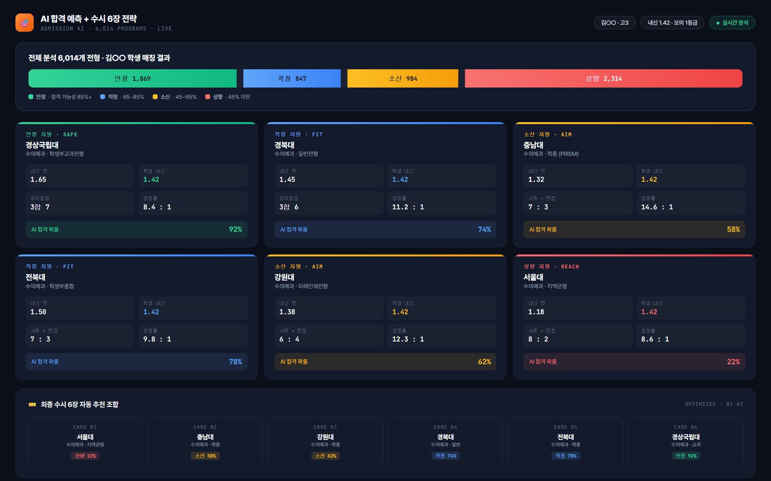Screen dimensions: 771x481
Task: Click the 78% AI 합격 확률 bar for 전북대
Action: pos(136,362)
